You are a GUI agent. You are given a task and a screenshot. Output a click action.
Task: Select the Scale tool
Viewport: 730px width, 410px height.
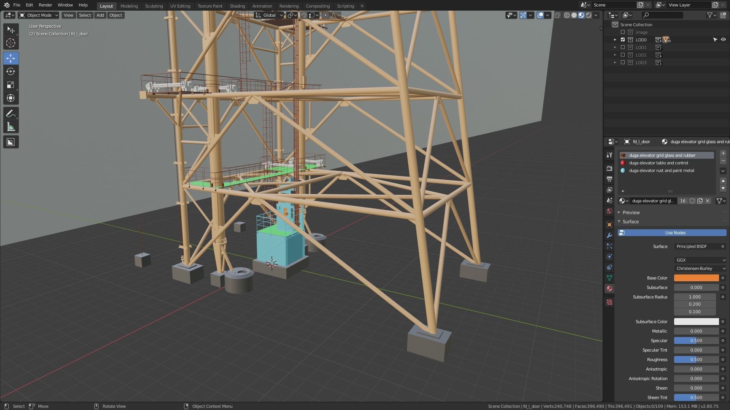(x=11, y=85)
